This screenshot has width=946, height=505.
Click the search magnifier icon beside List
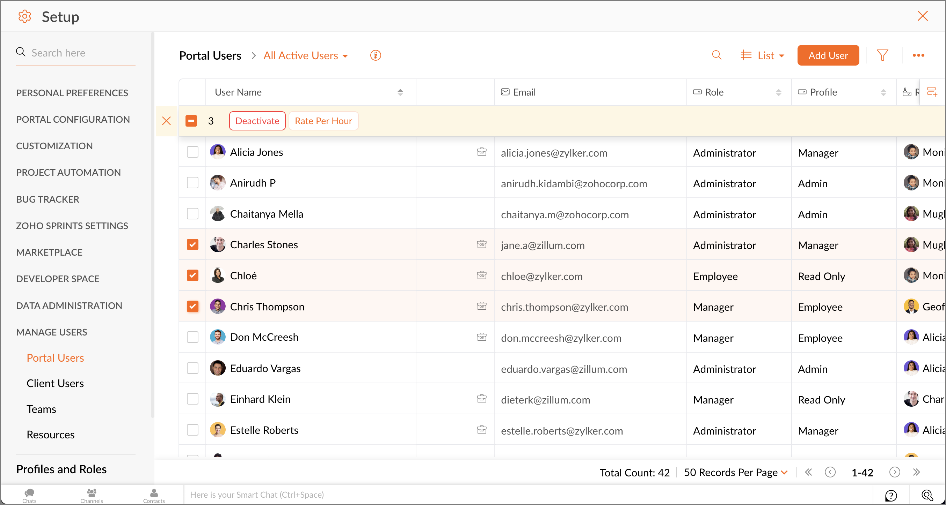(x=716, y=55)
